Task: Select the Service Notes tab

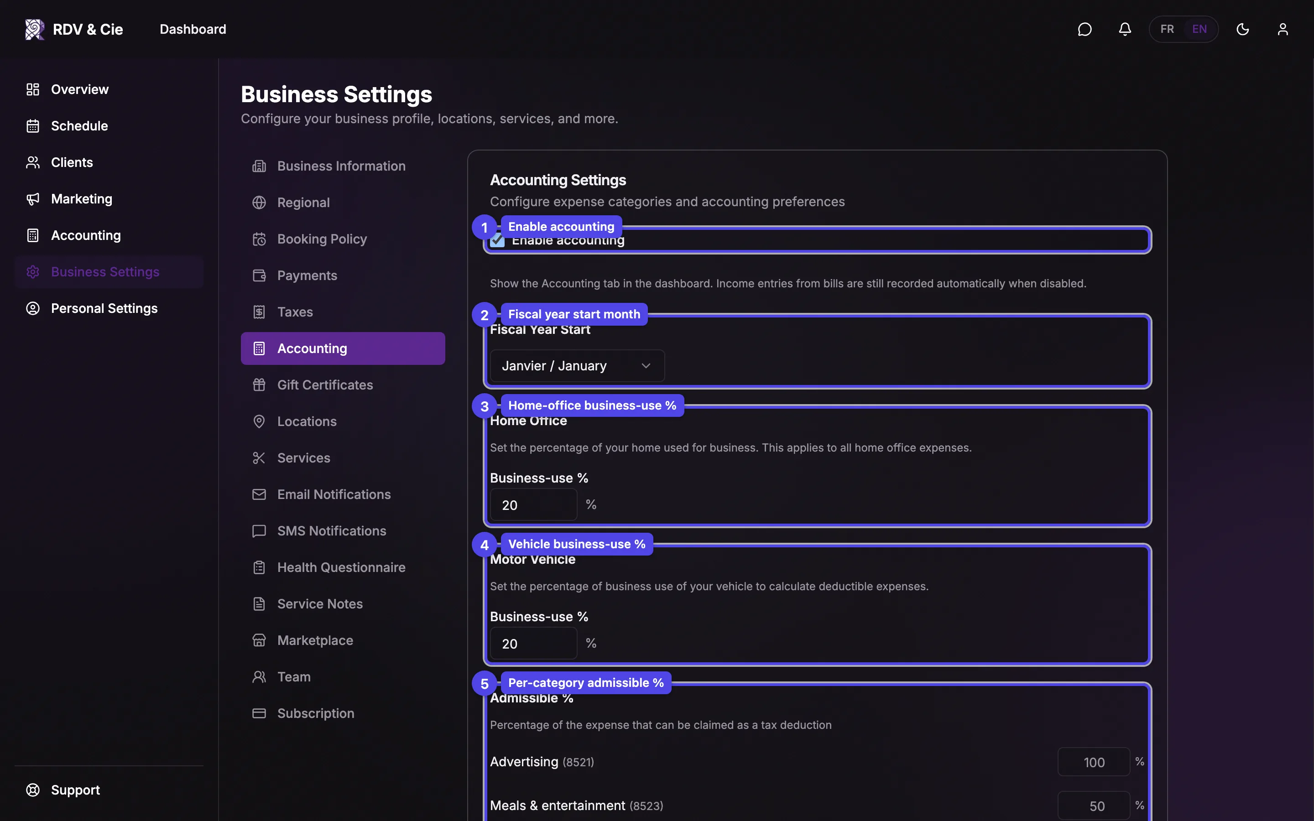Action: [343, 604]
